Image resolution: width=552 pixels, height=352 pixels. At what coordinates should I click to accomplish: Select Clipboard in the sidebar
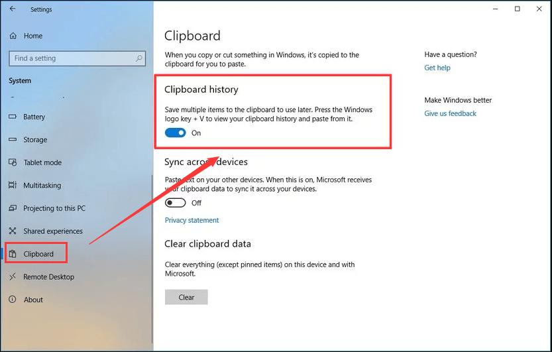(38, 254)
